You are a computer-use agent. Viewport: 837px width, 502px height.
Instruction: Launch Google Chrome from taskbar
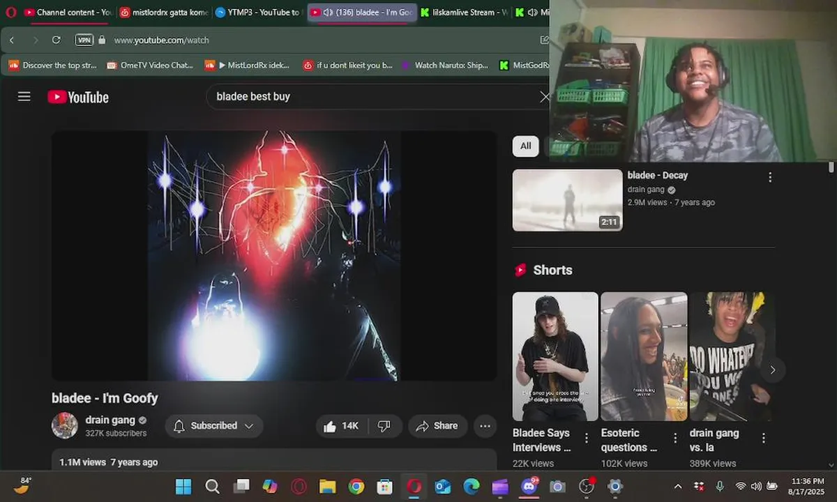pyautogui.click(x=356, y=487)
